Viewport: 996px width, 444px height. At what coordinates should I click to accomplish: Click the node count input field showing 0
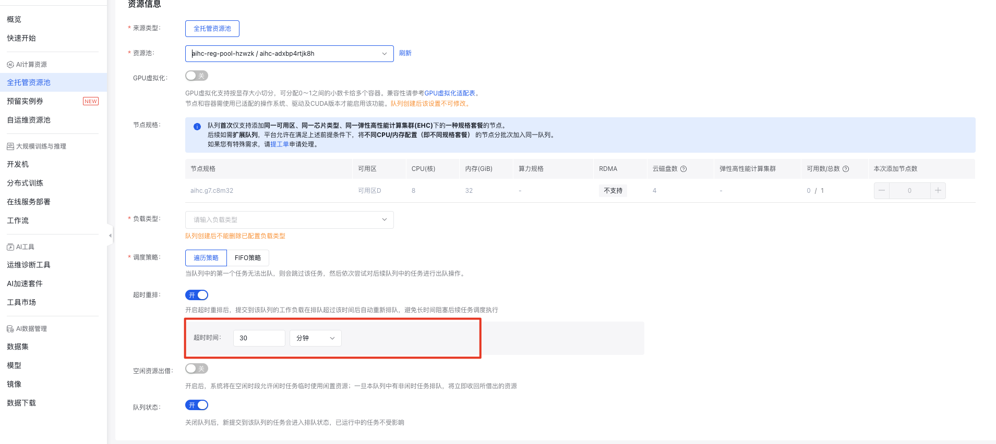[909, 191]
